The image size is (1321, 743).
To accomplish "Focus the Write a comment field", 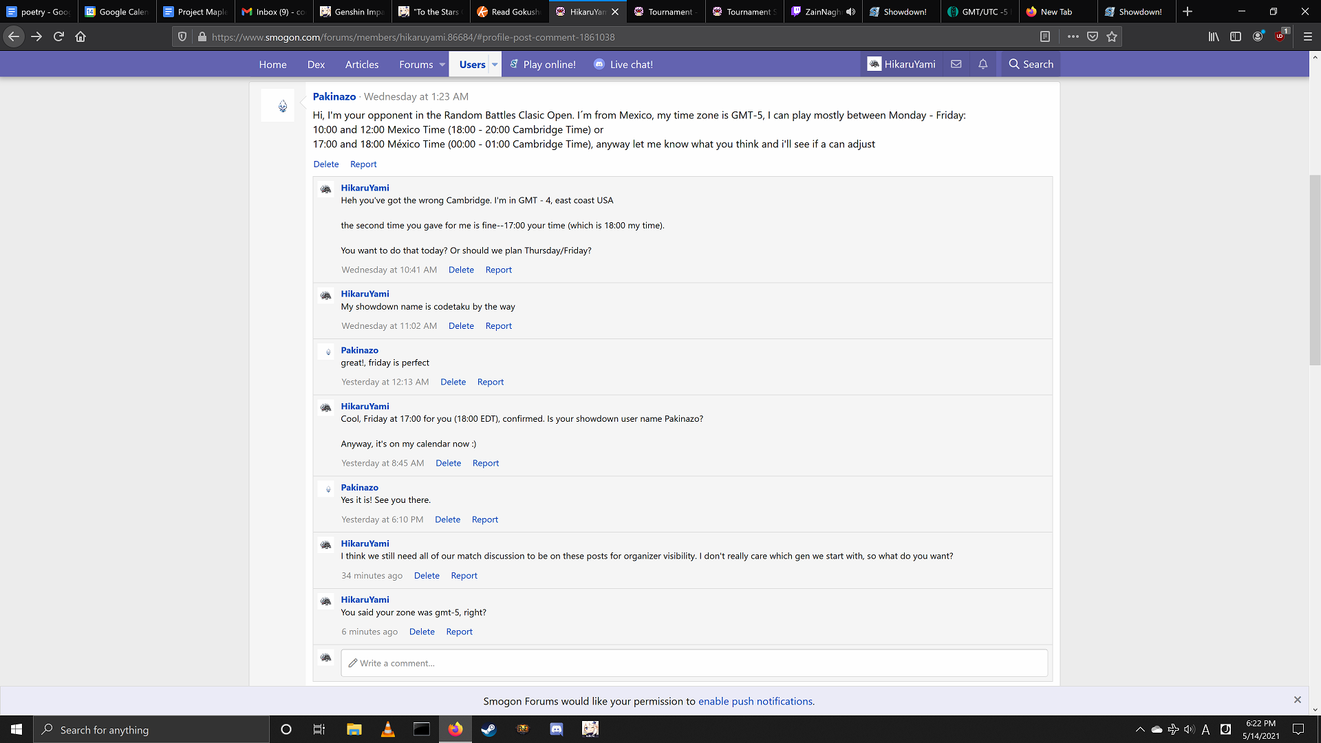I will [694, 663].
